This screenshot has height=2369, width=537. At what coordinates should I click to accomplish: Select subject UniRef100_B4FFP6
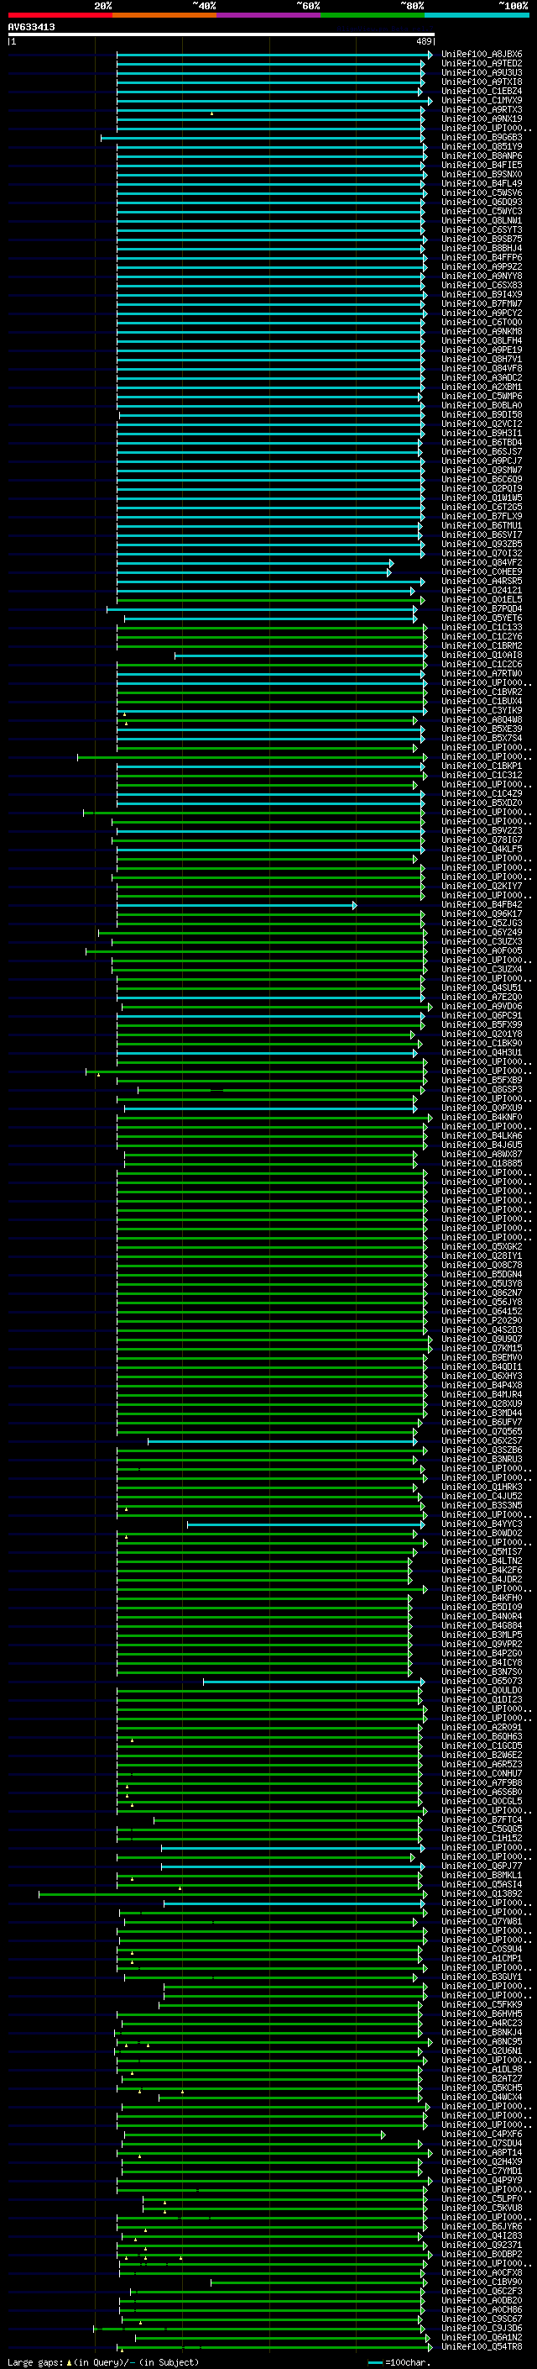point(481,257)
